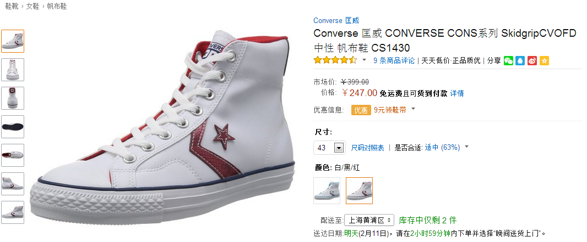Share product via WeChat icon
The width and height of the screenshot is (587, 242).
(508, 61)
